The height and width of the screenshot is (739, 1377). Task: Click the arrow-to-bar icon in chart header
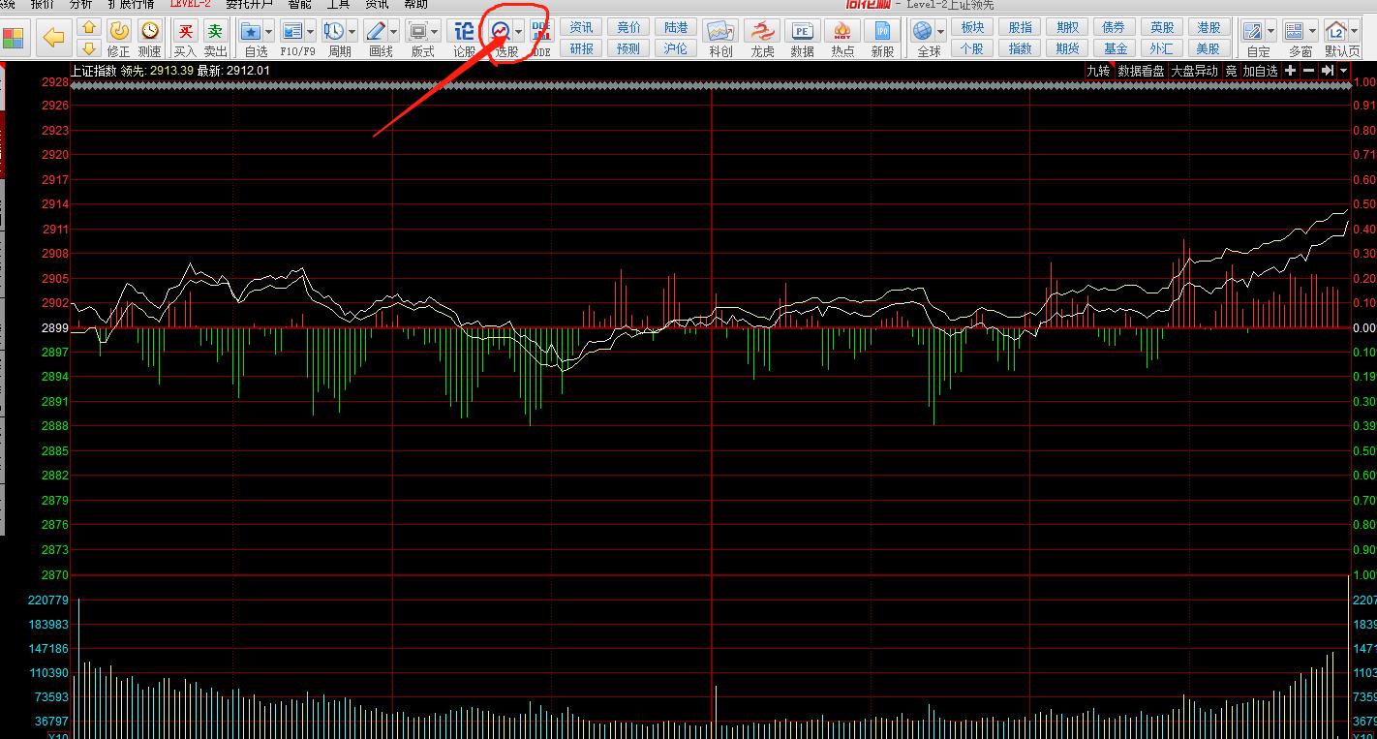click(1327, 71)
